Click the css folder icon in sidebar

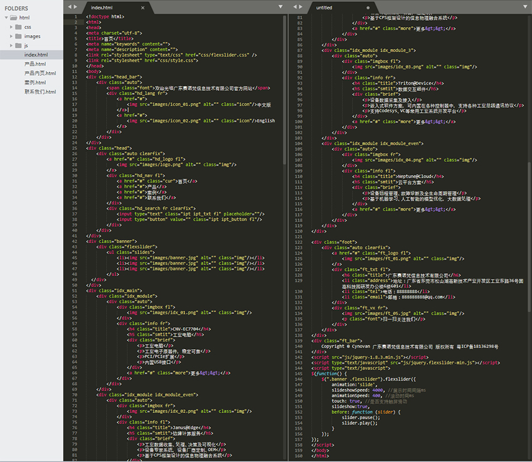tap(18, 27)
